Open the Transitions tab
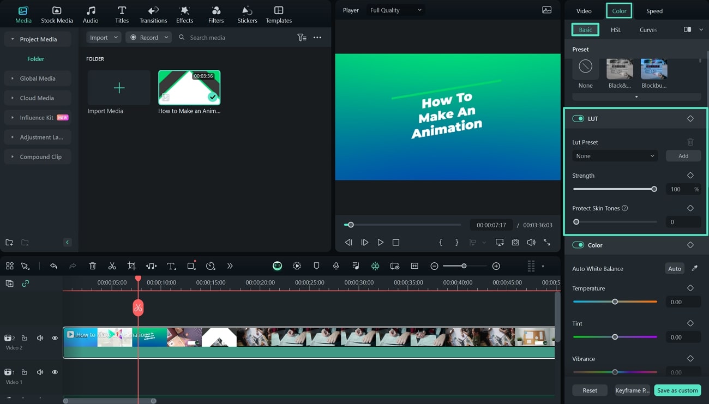Viewport: 709px width, 404px height. point(153,15)
